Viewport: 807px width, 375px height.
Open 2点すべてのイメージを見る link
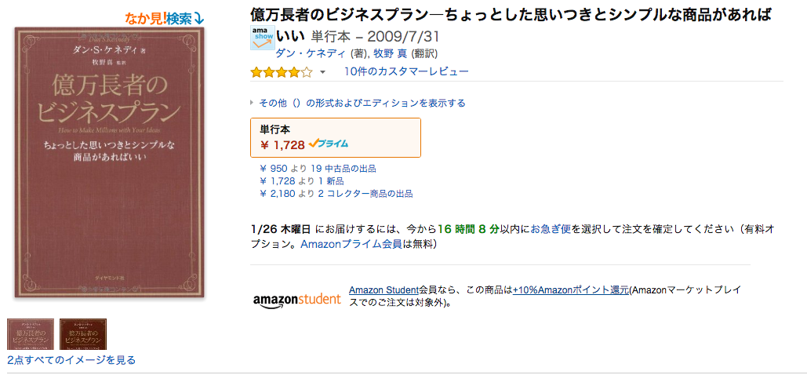71,360
